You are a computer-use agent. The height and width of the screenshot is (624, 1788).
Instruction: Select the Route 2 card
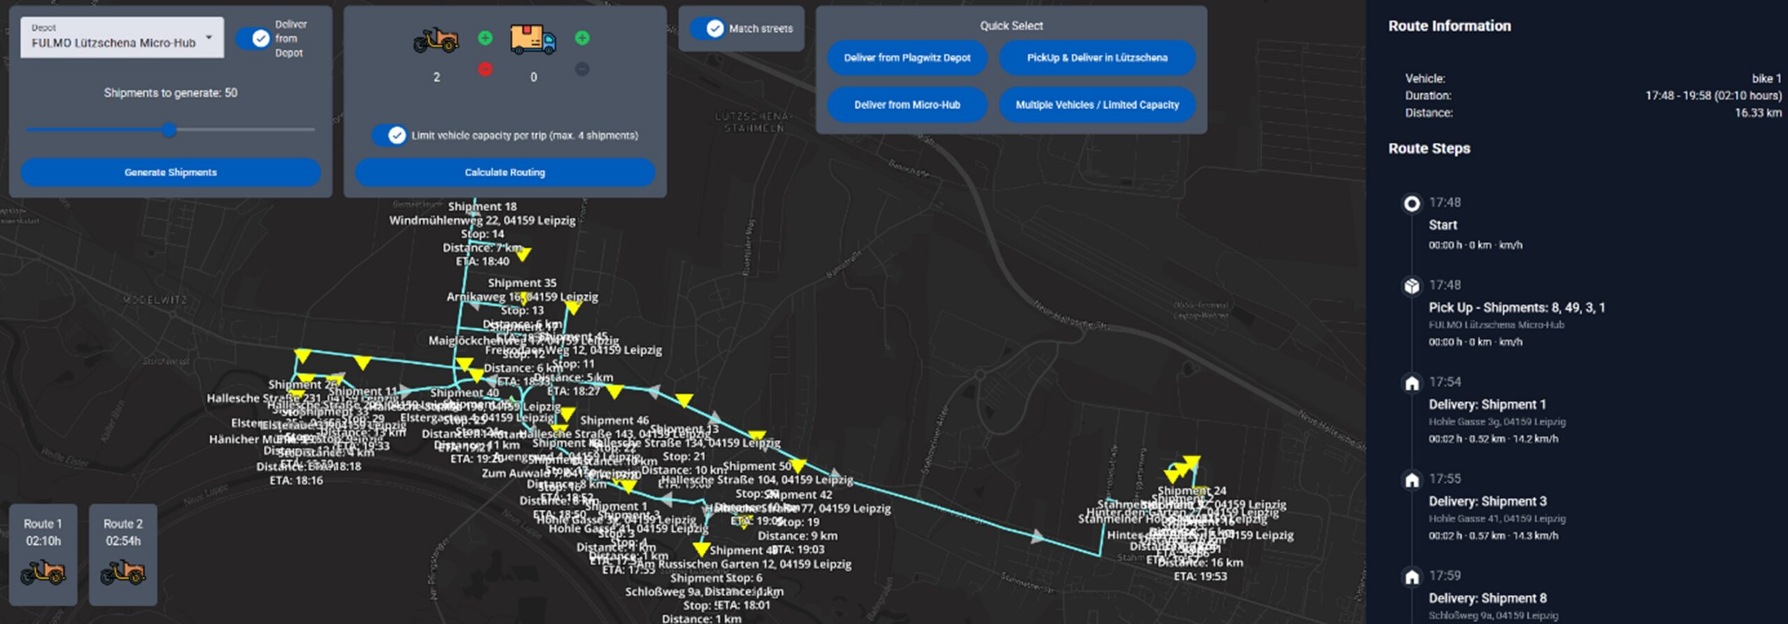[x=123, y=554]
